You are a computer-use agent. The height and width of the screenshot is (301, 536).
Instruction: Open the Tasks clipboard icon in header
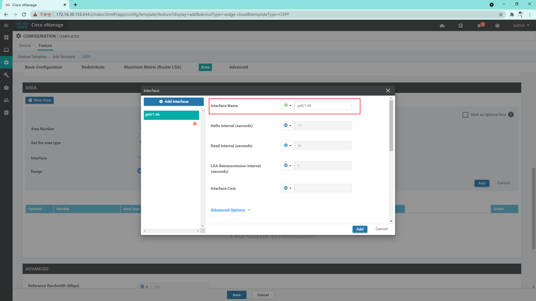coord(461,25)
